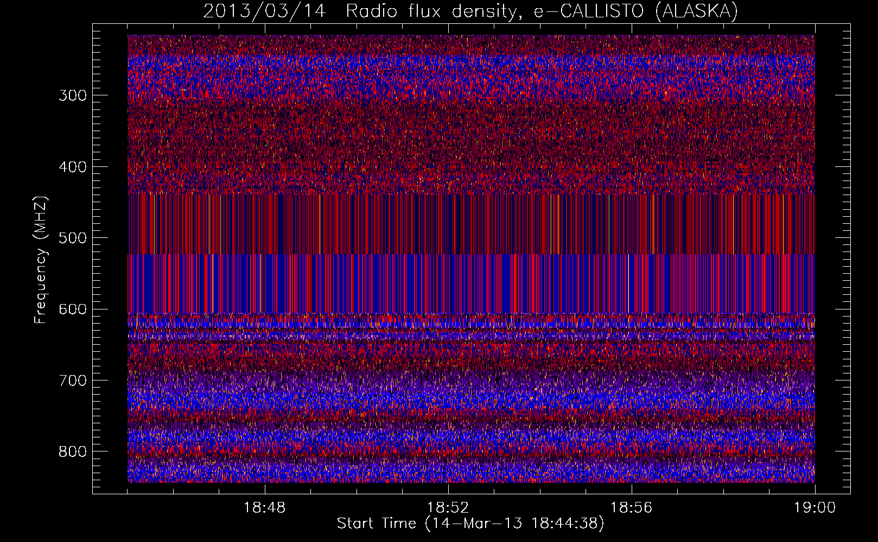Click the 18:48 time tick label

[x=265, y=508]
